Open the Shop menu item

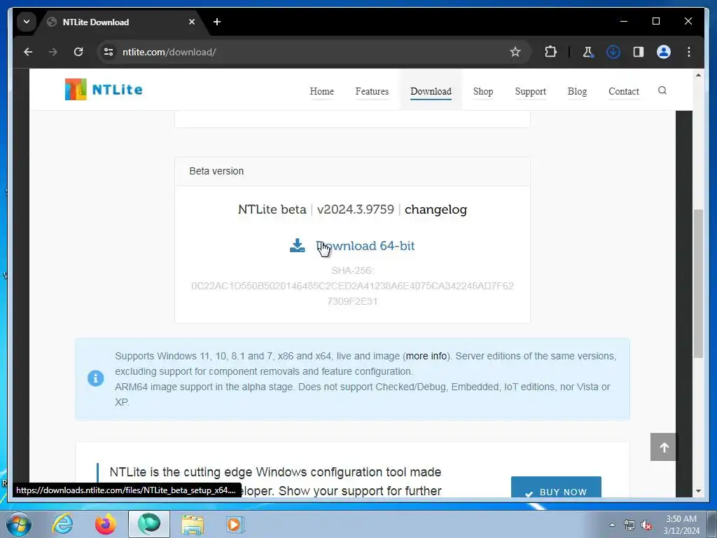483,91
